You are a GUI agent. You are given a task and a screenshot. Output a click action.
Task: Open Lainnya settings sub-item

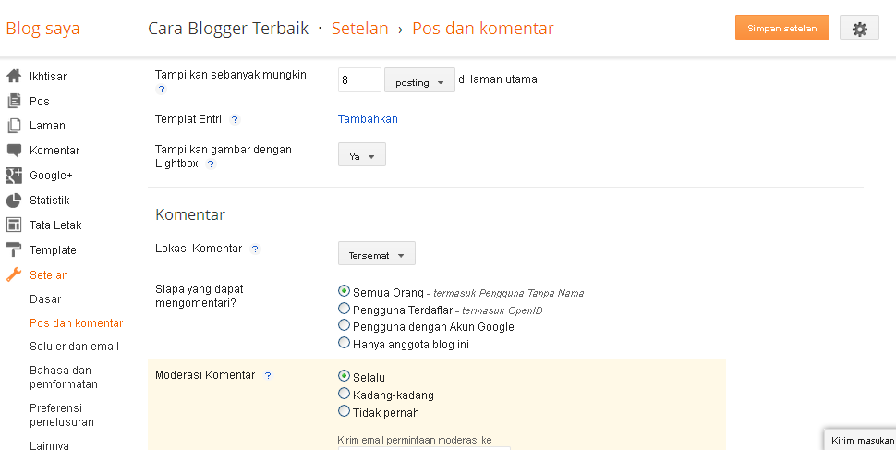tap(49, 444)
